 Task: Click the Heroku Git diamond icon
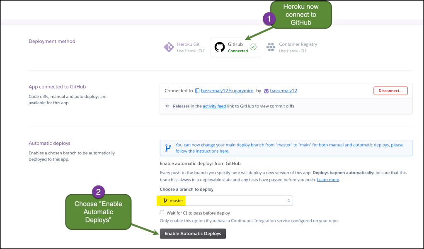coord(169,47)
